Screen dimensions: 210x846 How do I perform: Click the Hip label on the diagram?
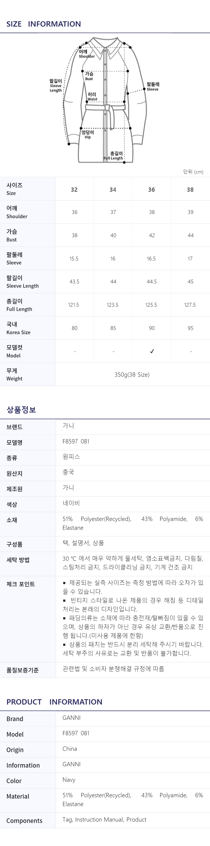(87, 134)
